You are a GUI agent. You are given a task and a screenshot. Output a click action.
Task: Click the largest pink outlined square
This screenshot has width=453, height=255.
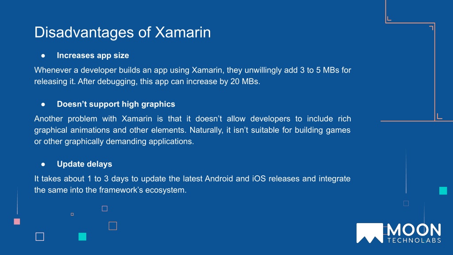[113, 226]
